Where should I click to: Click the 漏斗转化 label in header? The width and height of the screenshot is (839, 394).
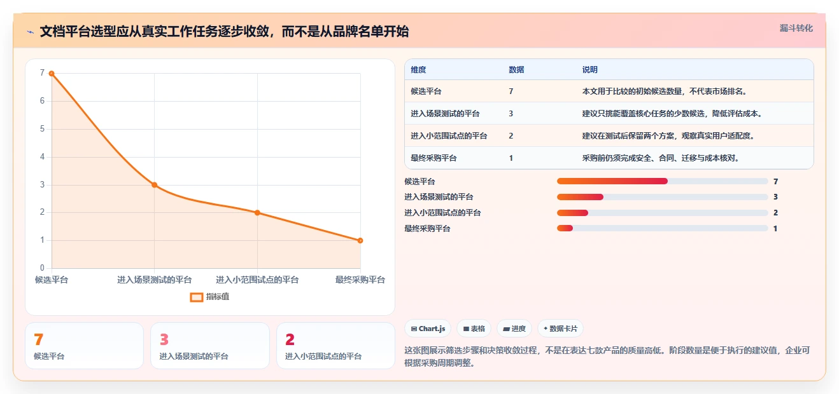tap(796, 28)
